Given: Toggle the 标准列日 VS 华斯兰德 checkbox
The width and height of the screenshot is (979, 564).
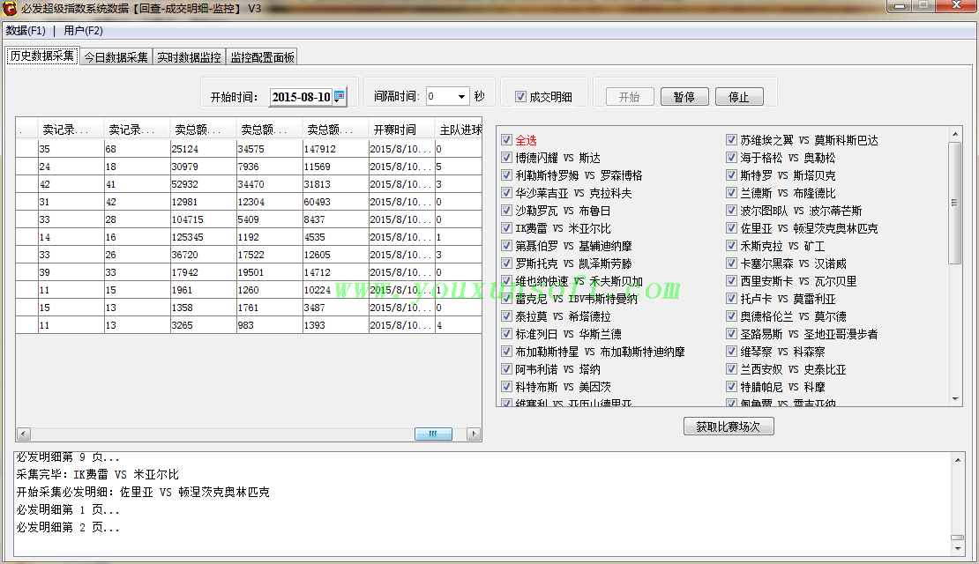Looking at the screenshot, I should (x=506, y=334).
